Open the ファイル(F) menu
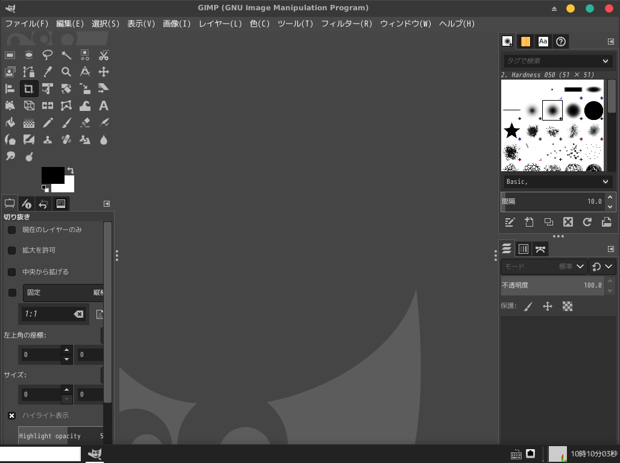Screen dimensions: 620x463 (x=27, y=24)
